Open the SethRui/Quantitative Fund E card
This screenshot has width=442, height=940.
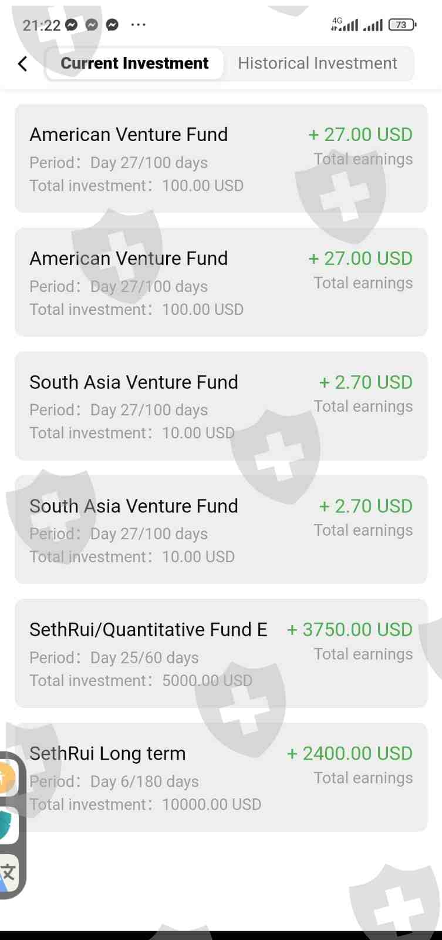pyautogui.click(x=221, y=653)
